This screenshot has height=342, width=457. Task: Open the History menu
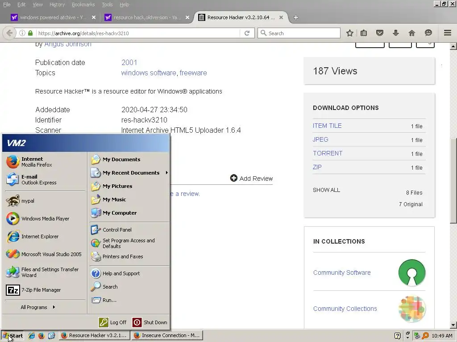point(57,4)
